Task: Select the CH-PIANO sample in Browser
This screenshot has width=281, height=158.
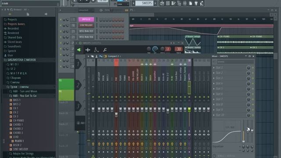Action: [x=18, y=121]
